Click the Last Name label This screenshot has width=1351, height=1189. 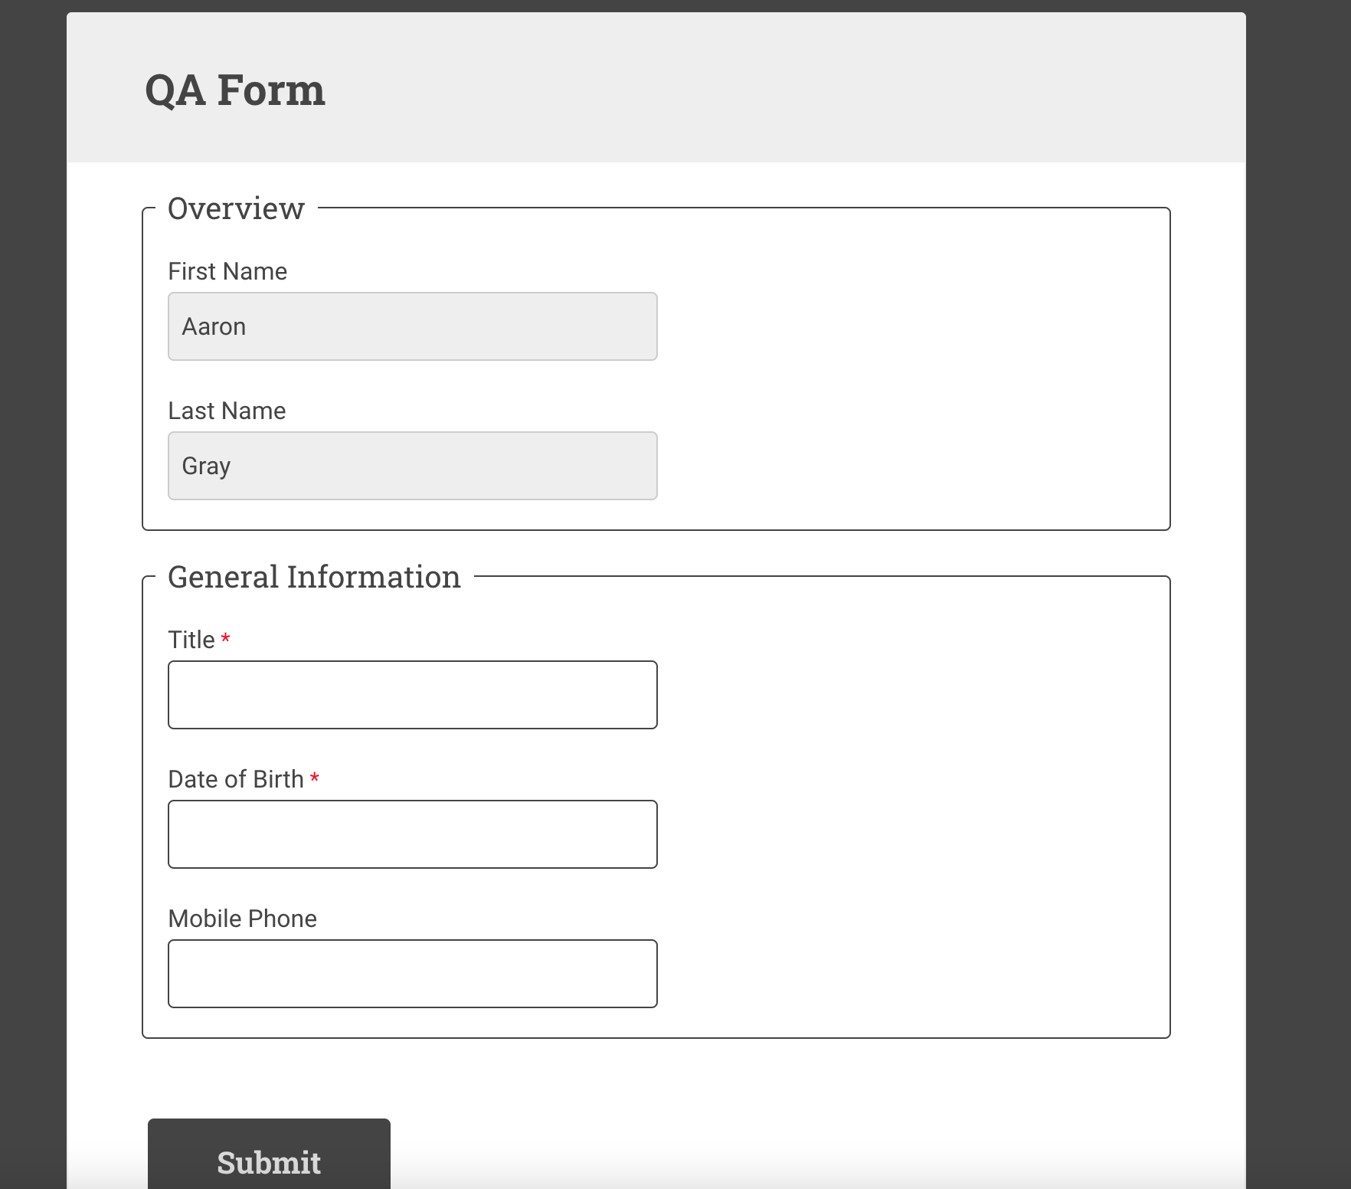point(226,411)
